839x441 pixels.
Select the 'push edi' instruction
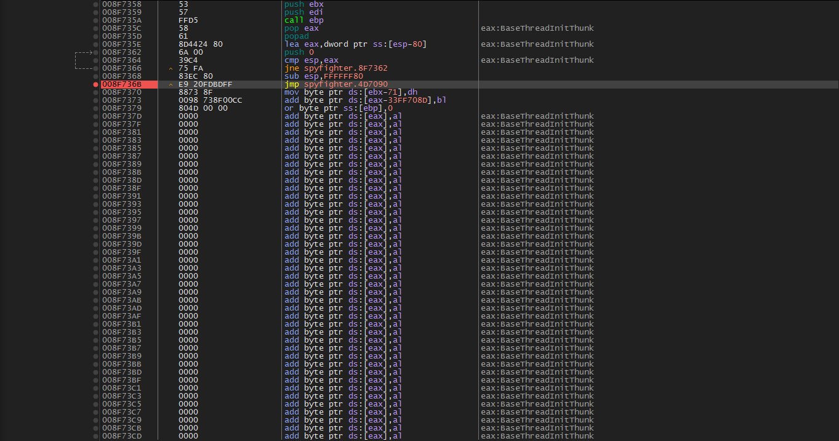(x=303, y=12)
